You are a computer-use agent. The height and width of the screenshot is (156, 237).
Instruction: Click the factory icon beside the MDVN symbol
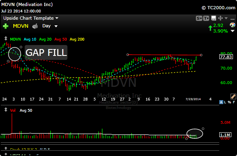[35, 26]
